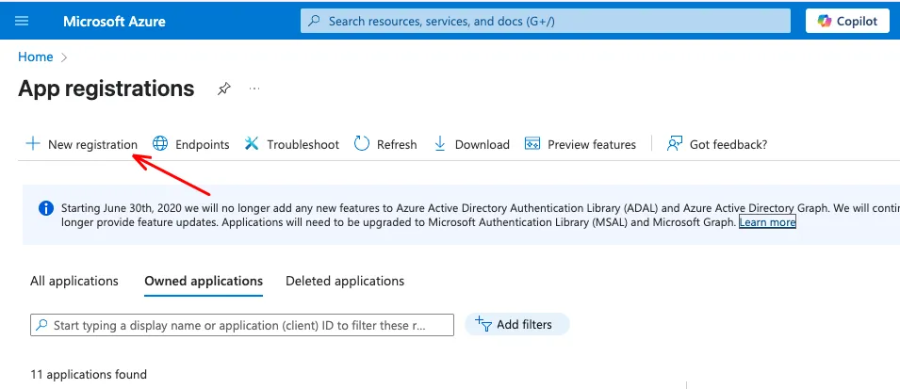Open Copilot in the top header
Screen dimensions: 900x389
847,21
